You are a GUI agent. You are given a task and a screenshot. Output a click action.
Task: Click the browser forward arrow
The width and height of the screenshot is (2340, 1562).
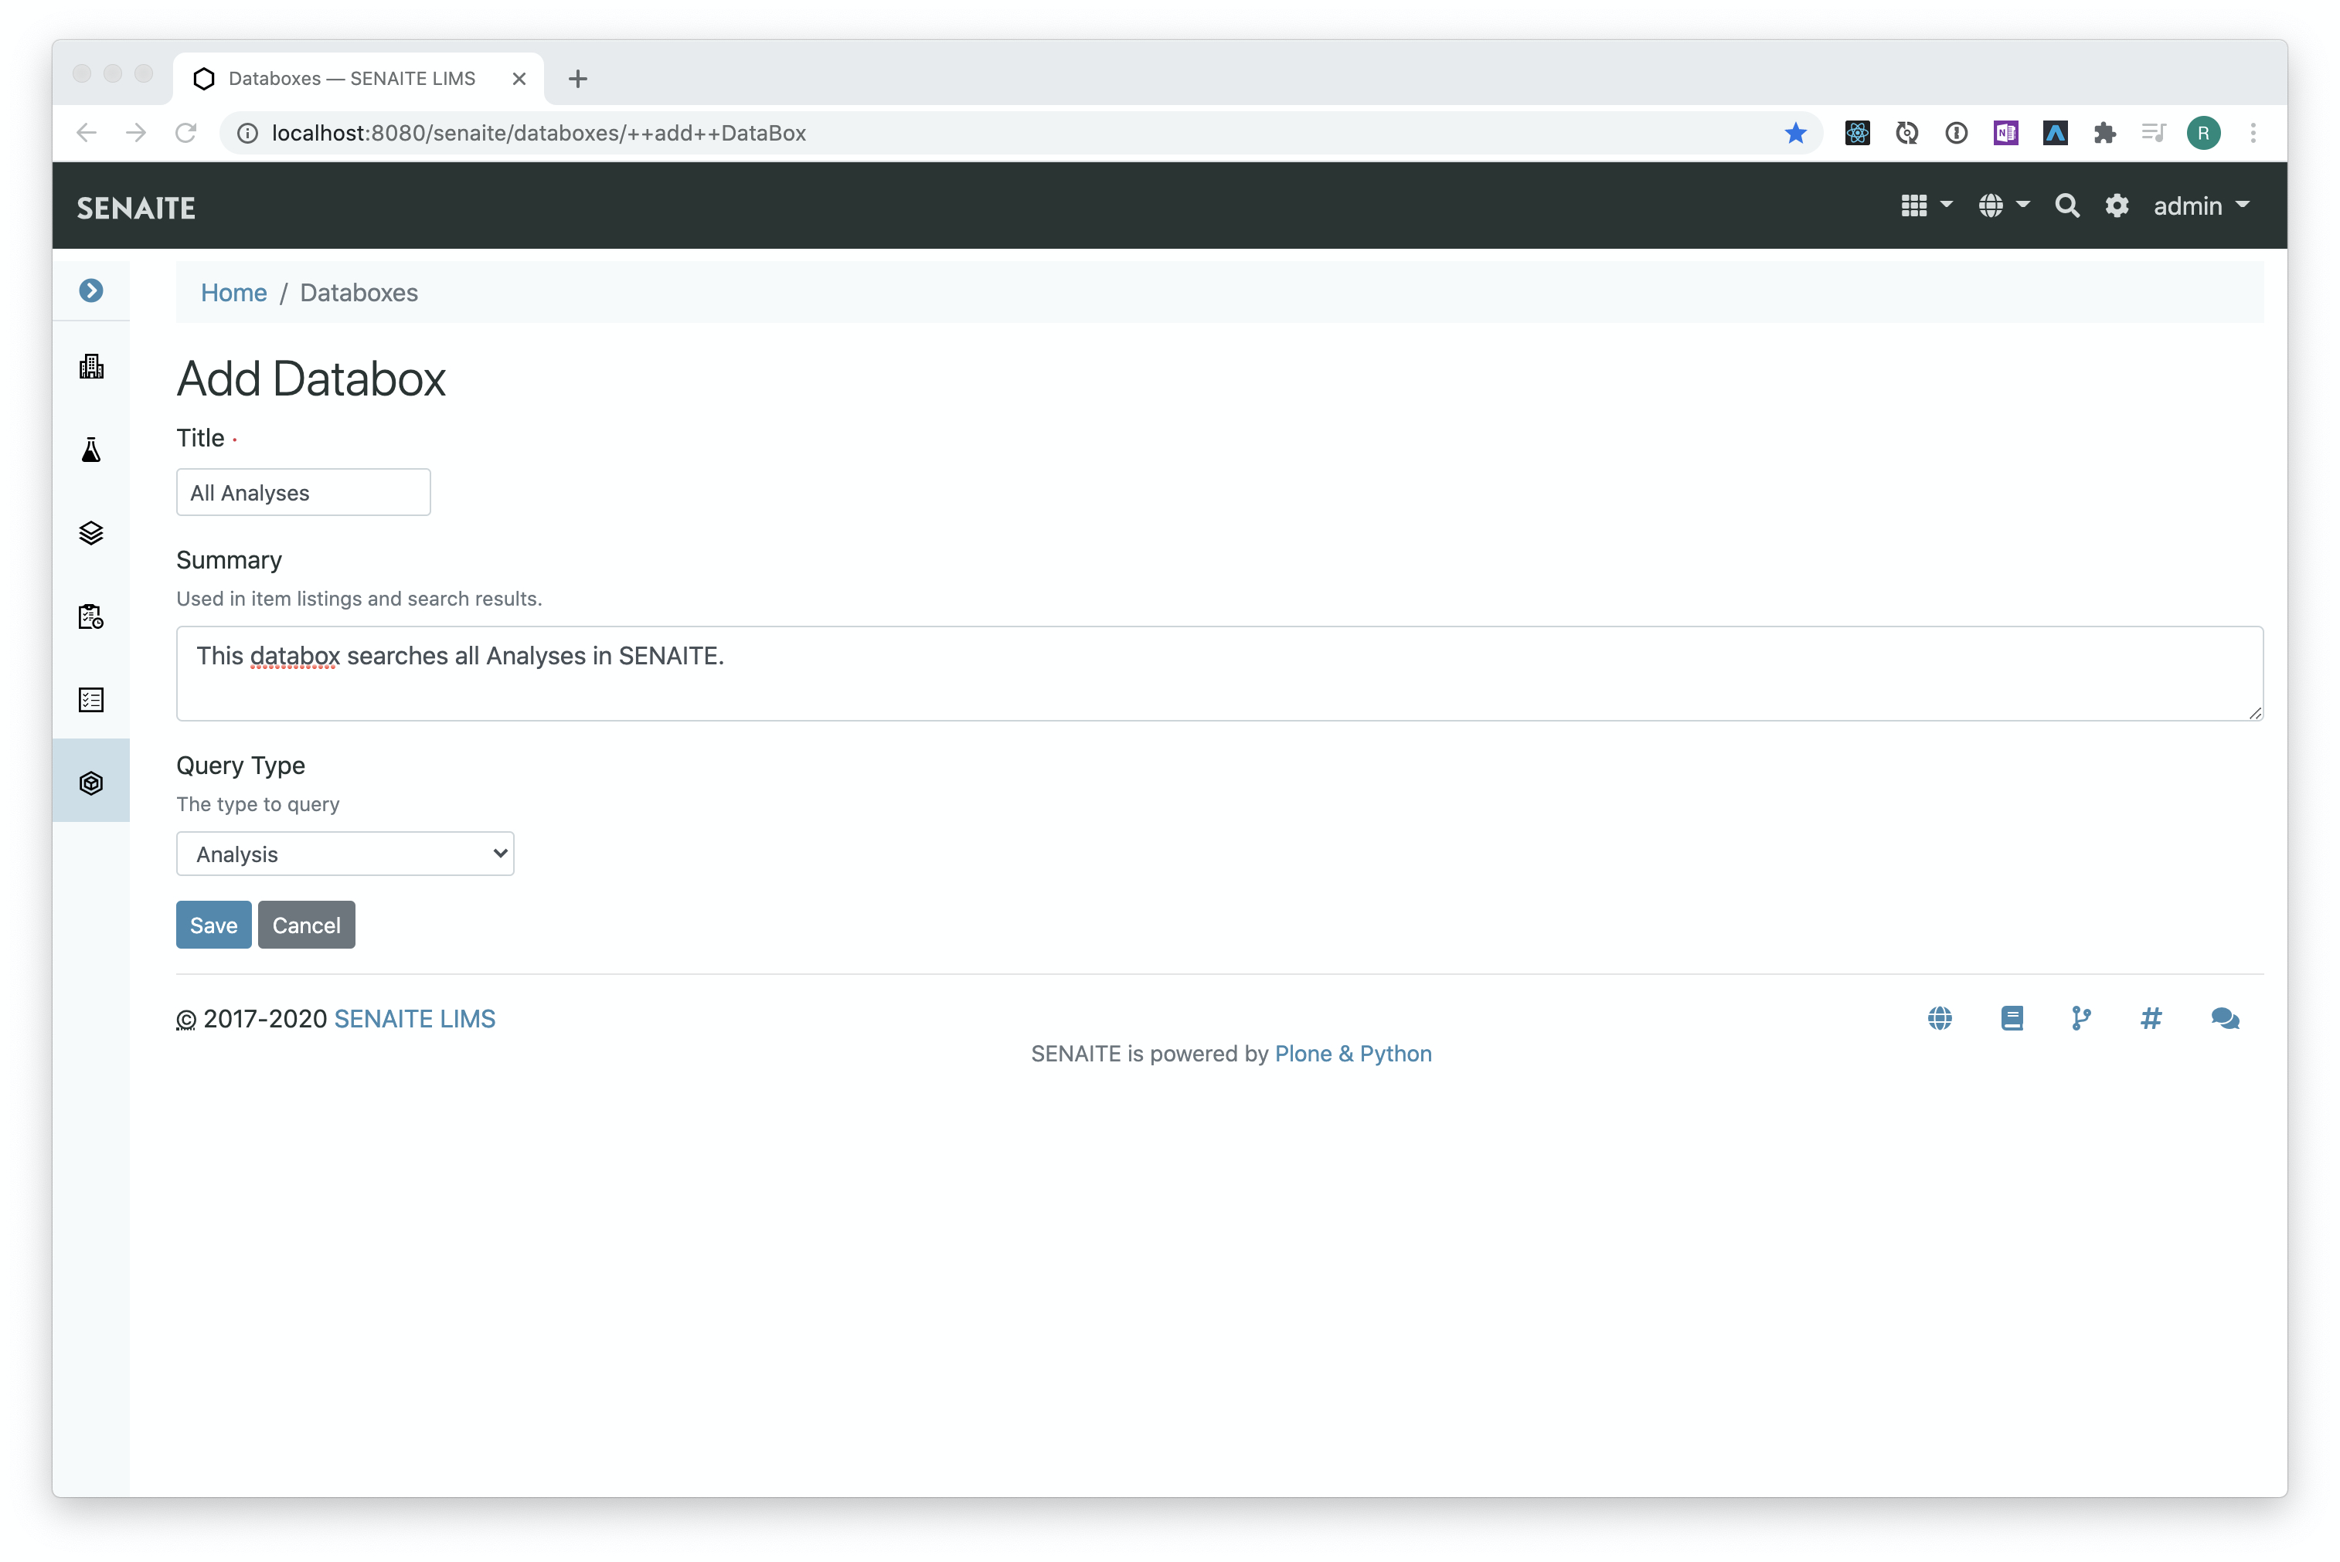(137, 133)
